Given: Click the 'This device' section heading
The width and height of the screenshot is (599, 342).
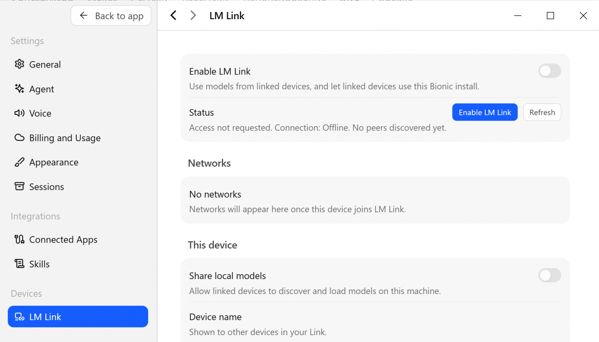Looking at the screenshot, I should point(212,245).
